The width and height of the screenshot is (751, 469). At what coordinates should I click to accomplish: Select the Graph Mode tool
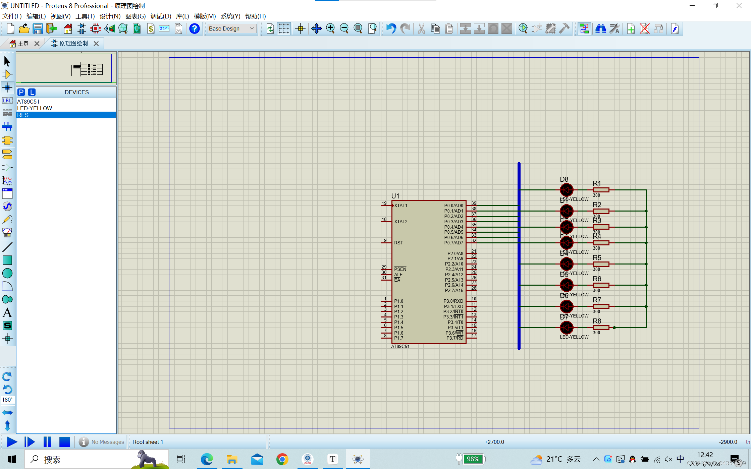coord(7,181)
